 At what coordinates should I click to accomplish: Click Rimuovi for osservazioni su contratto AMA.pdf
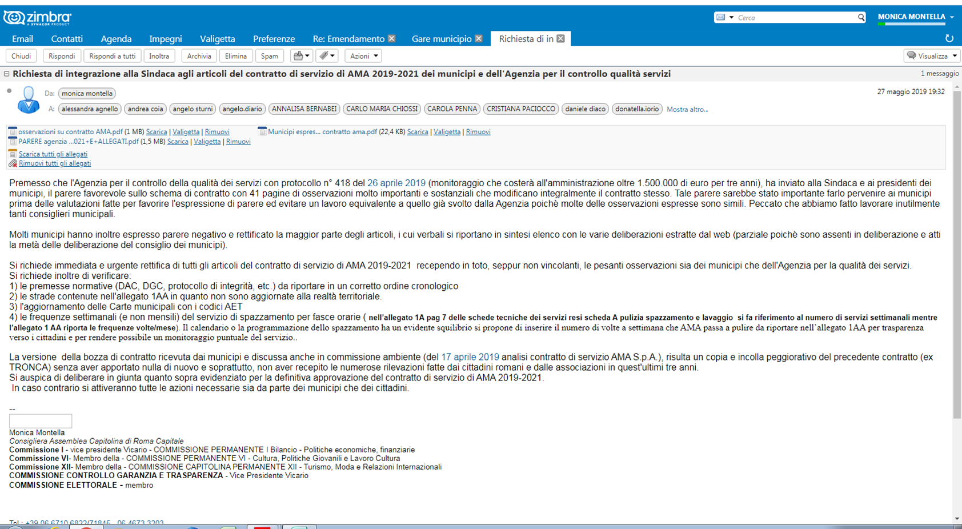click(217, 132)
